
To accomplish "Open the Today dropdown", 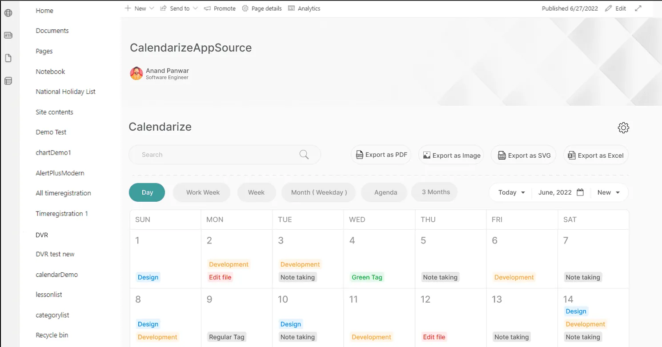I will [x=511, y=192].
